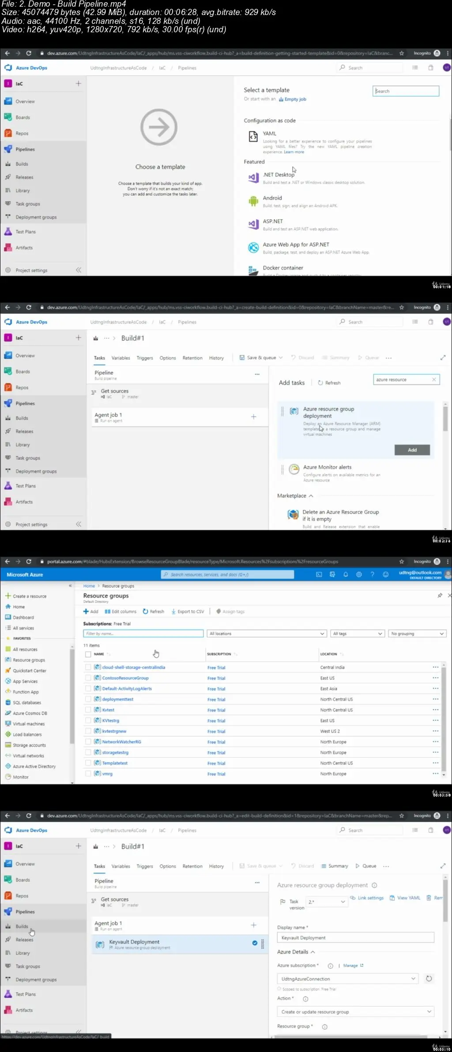Check the NetworkWatcherRG row checkbox
Screen dimensions: 452x1052
88,741
